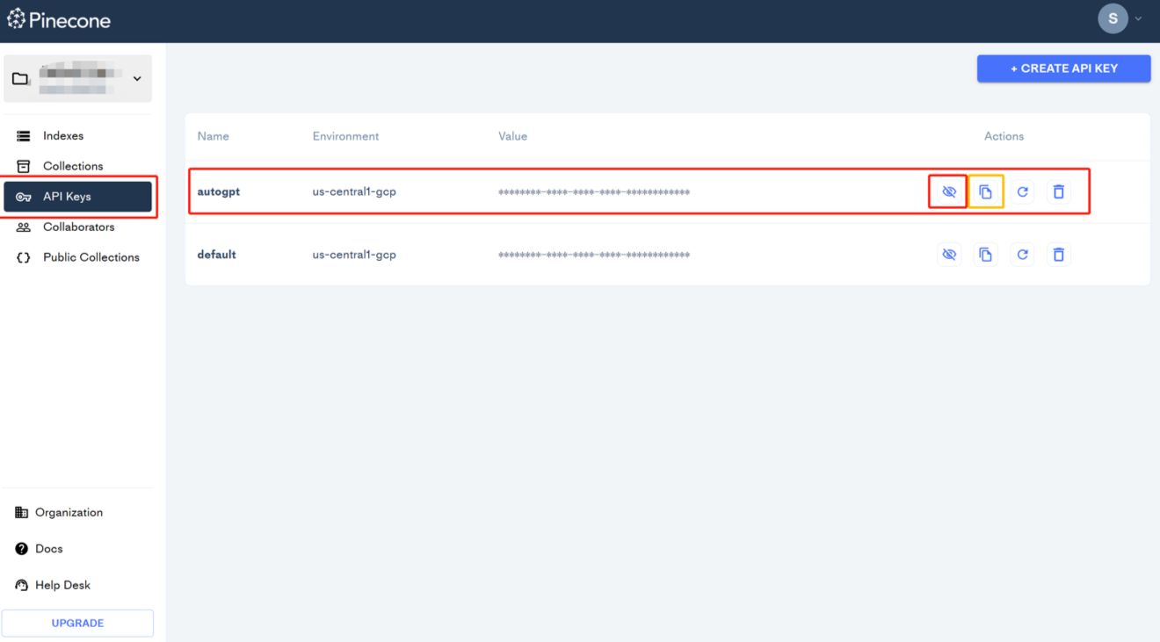Click the masked value of default key
Image resolution: width=1160 pixels, height=642 pixels.
[594, 256]
